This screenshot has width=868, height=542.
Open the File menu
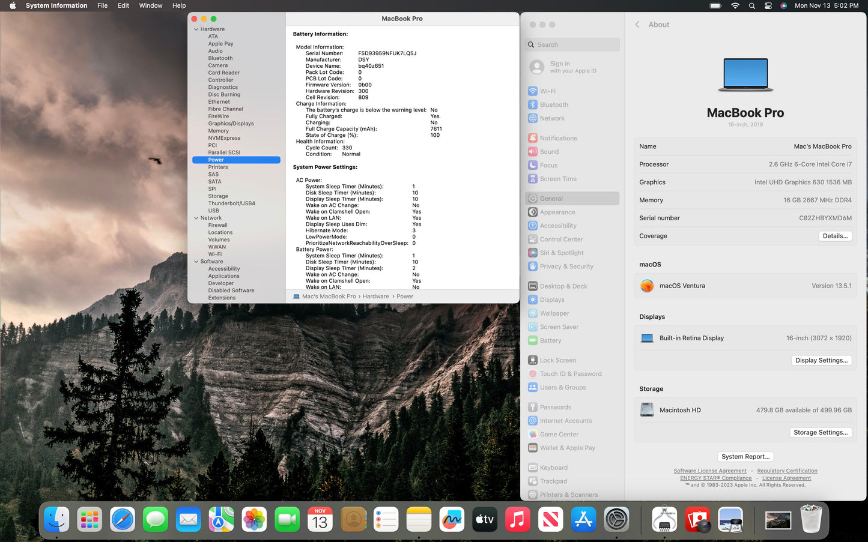[103, 5]
